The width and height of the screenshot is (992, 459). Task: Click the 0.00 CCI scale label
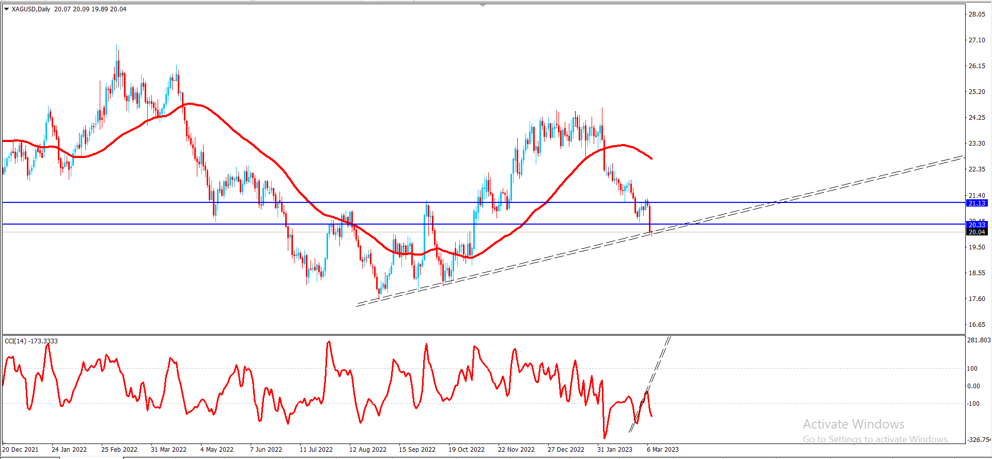[x=973, y=386]
